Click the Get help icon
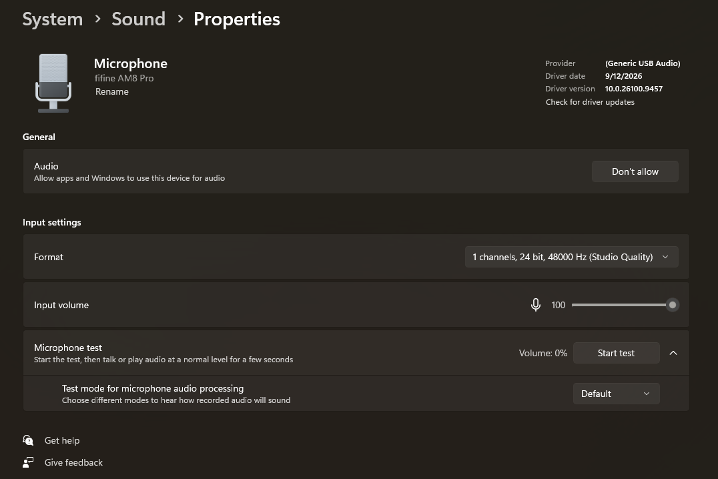718x479 pixels. (x=28, y=440)
